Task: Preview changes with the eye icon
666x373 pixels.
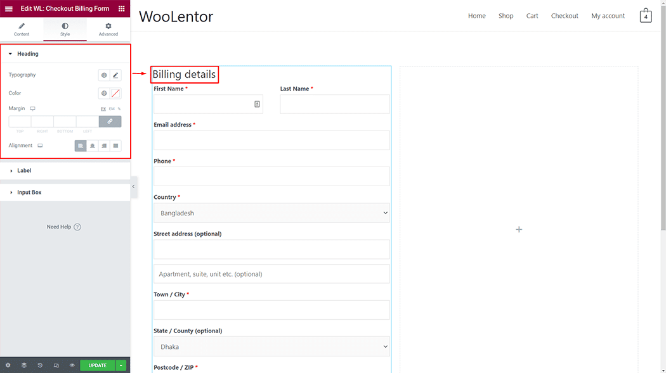Action: 72,365
